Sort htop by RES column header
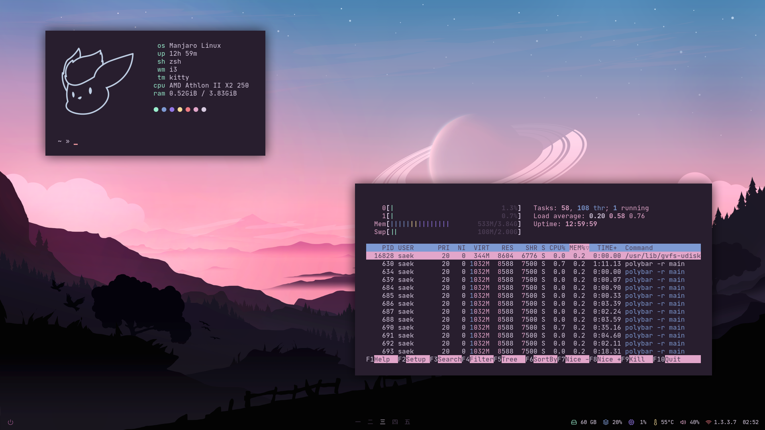 click(507, 248)
